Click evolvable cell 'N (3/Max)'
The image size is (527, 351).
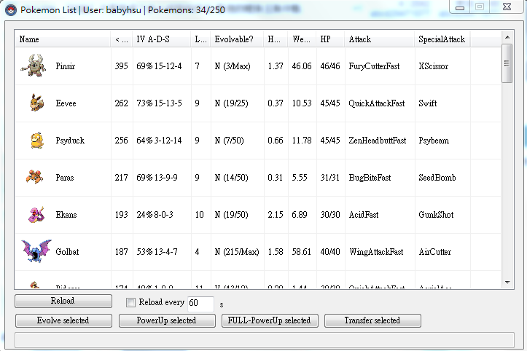click(x=233, y=66)
